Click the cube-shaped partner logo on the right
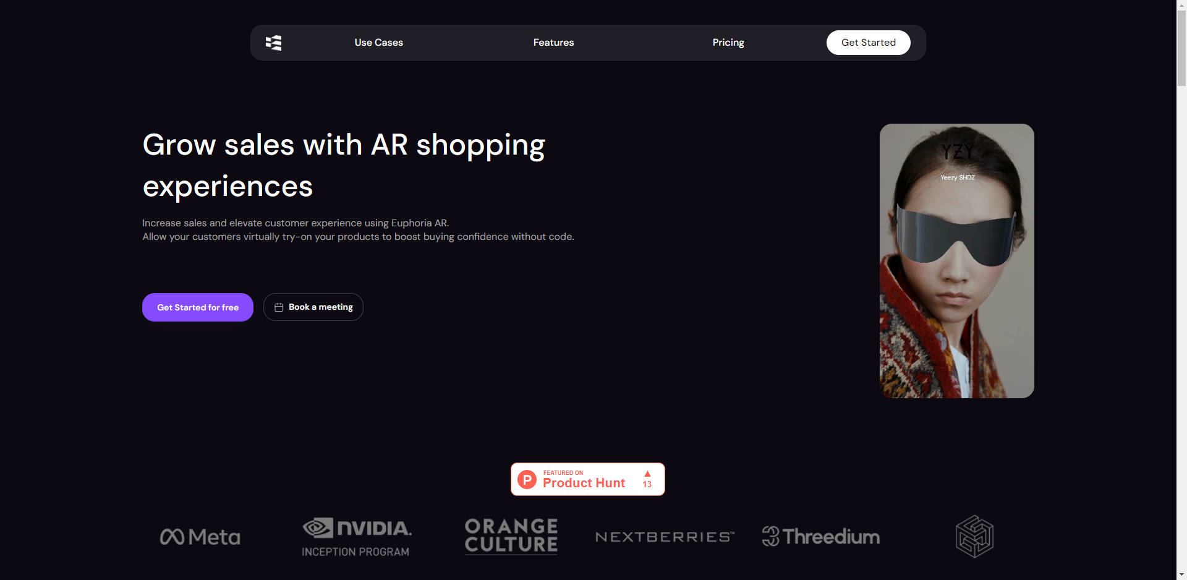Screen dimensions: 1187x580 point(974,536)
